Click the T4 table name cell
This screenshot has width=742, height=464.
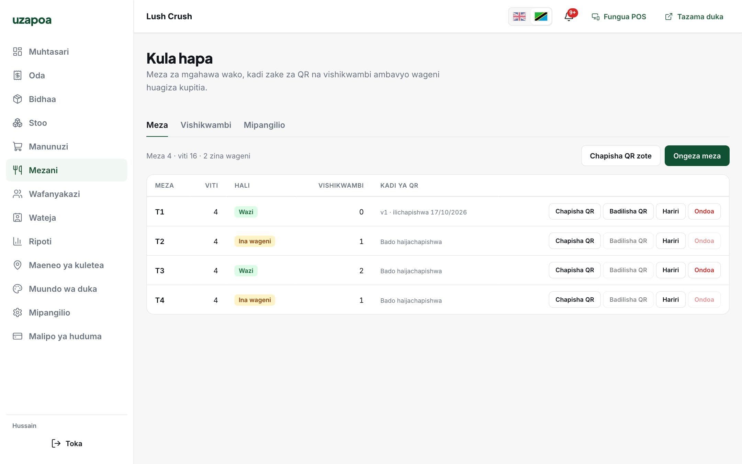160,300
